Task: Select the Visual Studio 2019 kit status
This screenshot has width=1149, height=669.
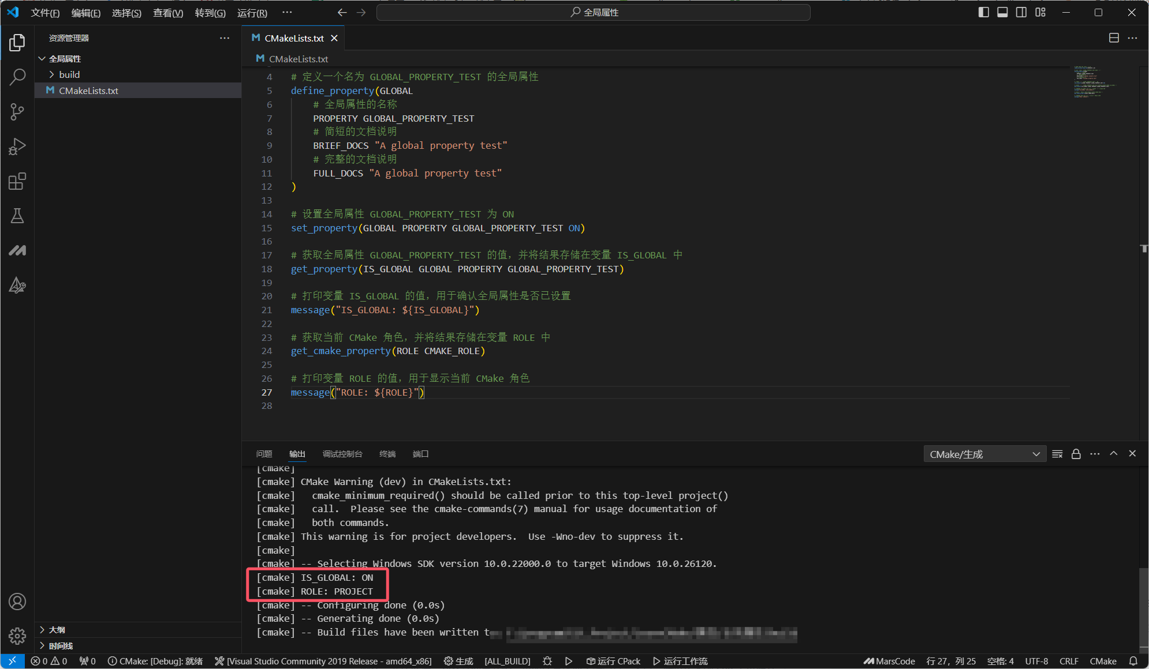Action: coord(323,661)
